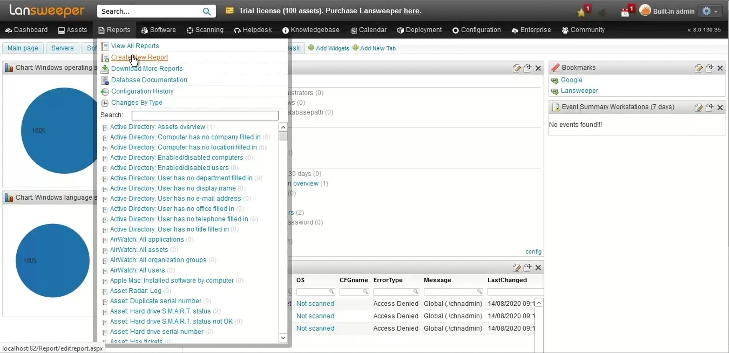
Task: Click the Windows operating system chart icon
Action: pyautogui.click(x=9, y=68)
